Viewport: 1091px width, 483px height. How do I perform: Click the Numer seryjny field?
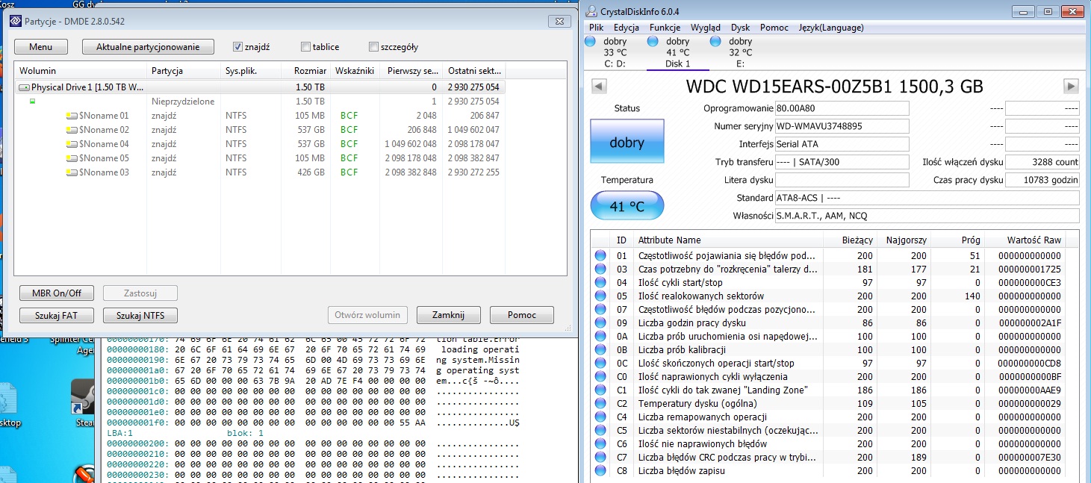842,126
